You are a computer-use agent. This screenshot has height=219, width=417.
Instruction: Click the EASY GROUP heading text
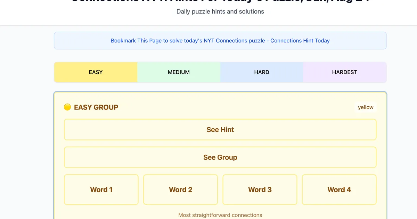click(x=96, y=107)
